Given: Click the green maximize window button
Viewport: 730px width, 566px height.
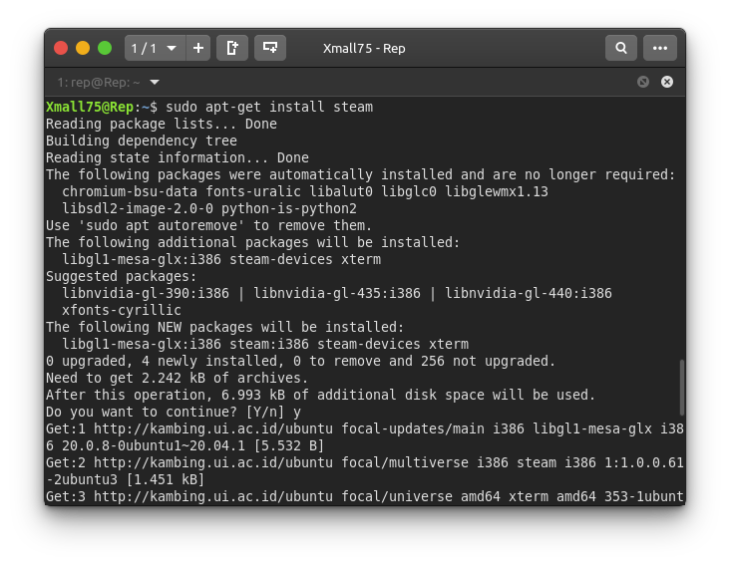Looking at the screenshot, I should click(x=105, y=48).
